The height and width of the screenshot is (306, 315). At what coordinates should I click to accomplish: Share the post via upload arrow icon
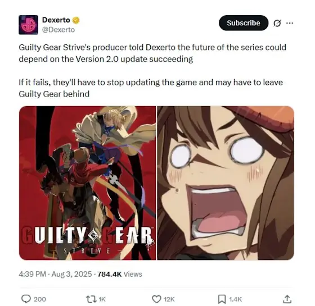pyautogui.click(x=287, y=299)
